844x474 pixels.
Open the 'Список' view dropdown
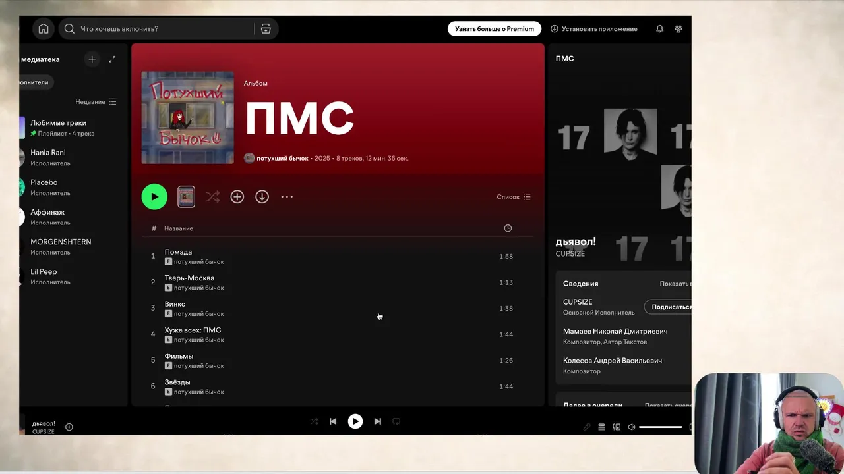click(514, 197)
